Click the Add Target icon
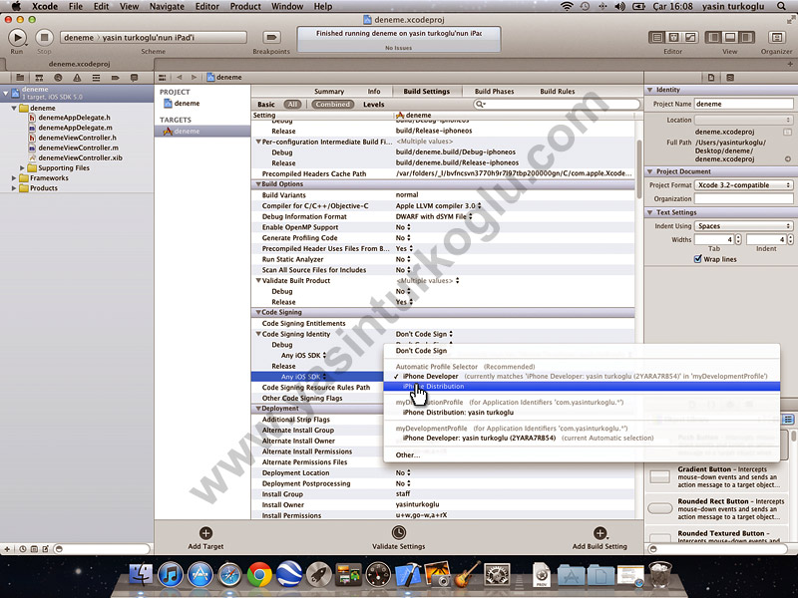798x598 pixels. point(205,532)
